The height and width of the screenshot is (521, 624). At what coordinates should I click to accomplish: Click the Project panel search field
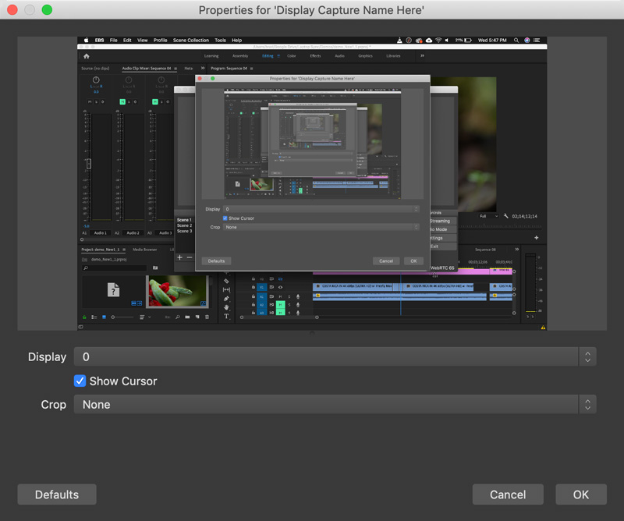pyautogui.click(x=115, y=268)
